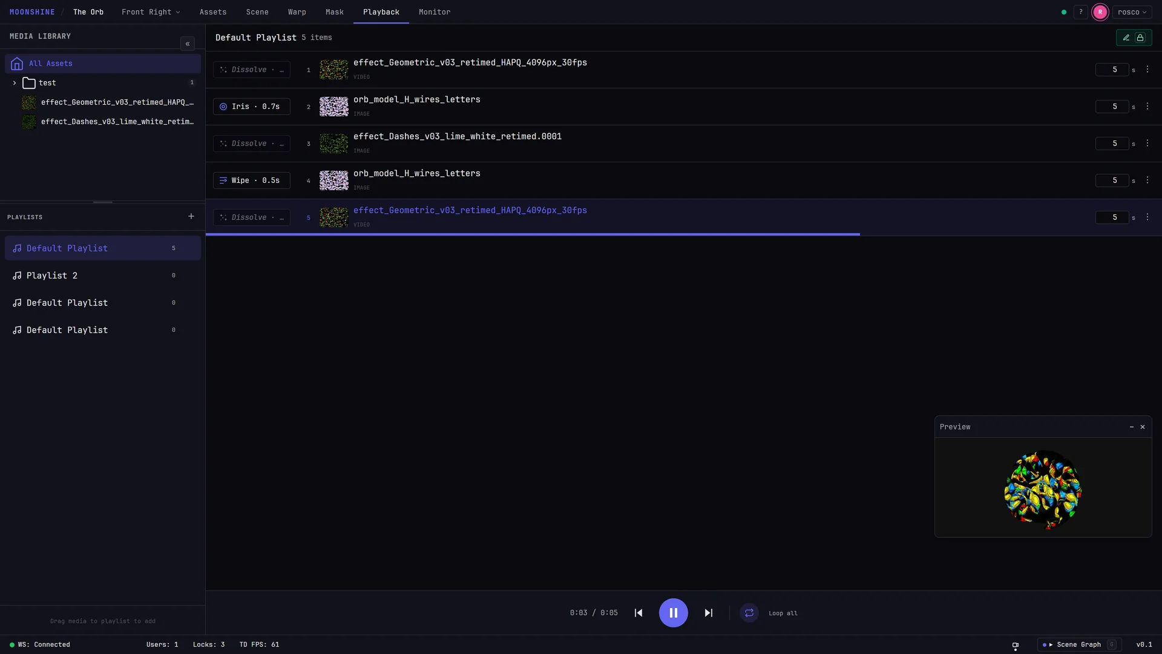Switch to the Warp tab
The height and width of the screenshot is (654, 1162).
pos(297,12)
